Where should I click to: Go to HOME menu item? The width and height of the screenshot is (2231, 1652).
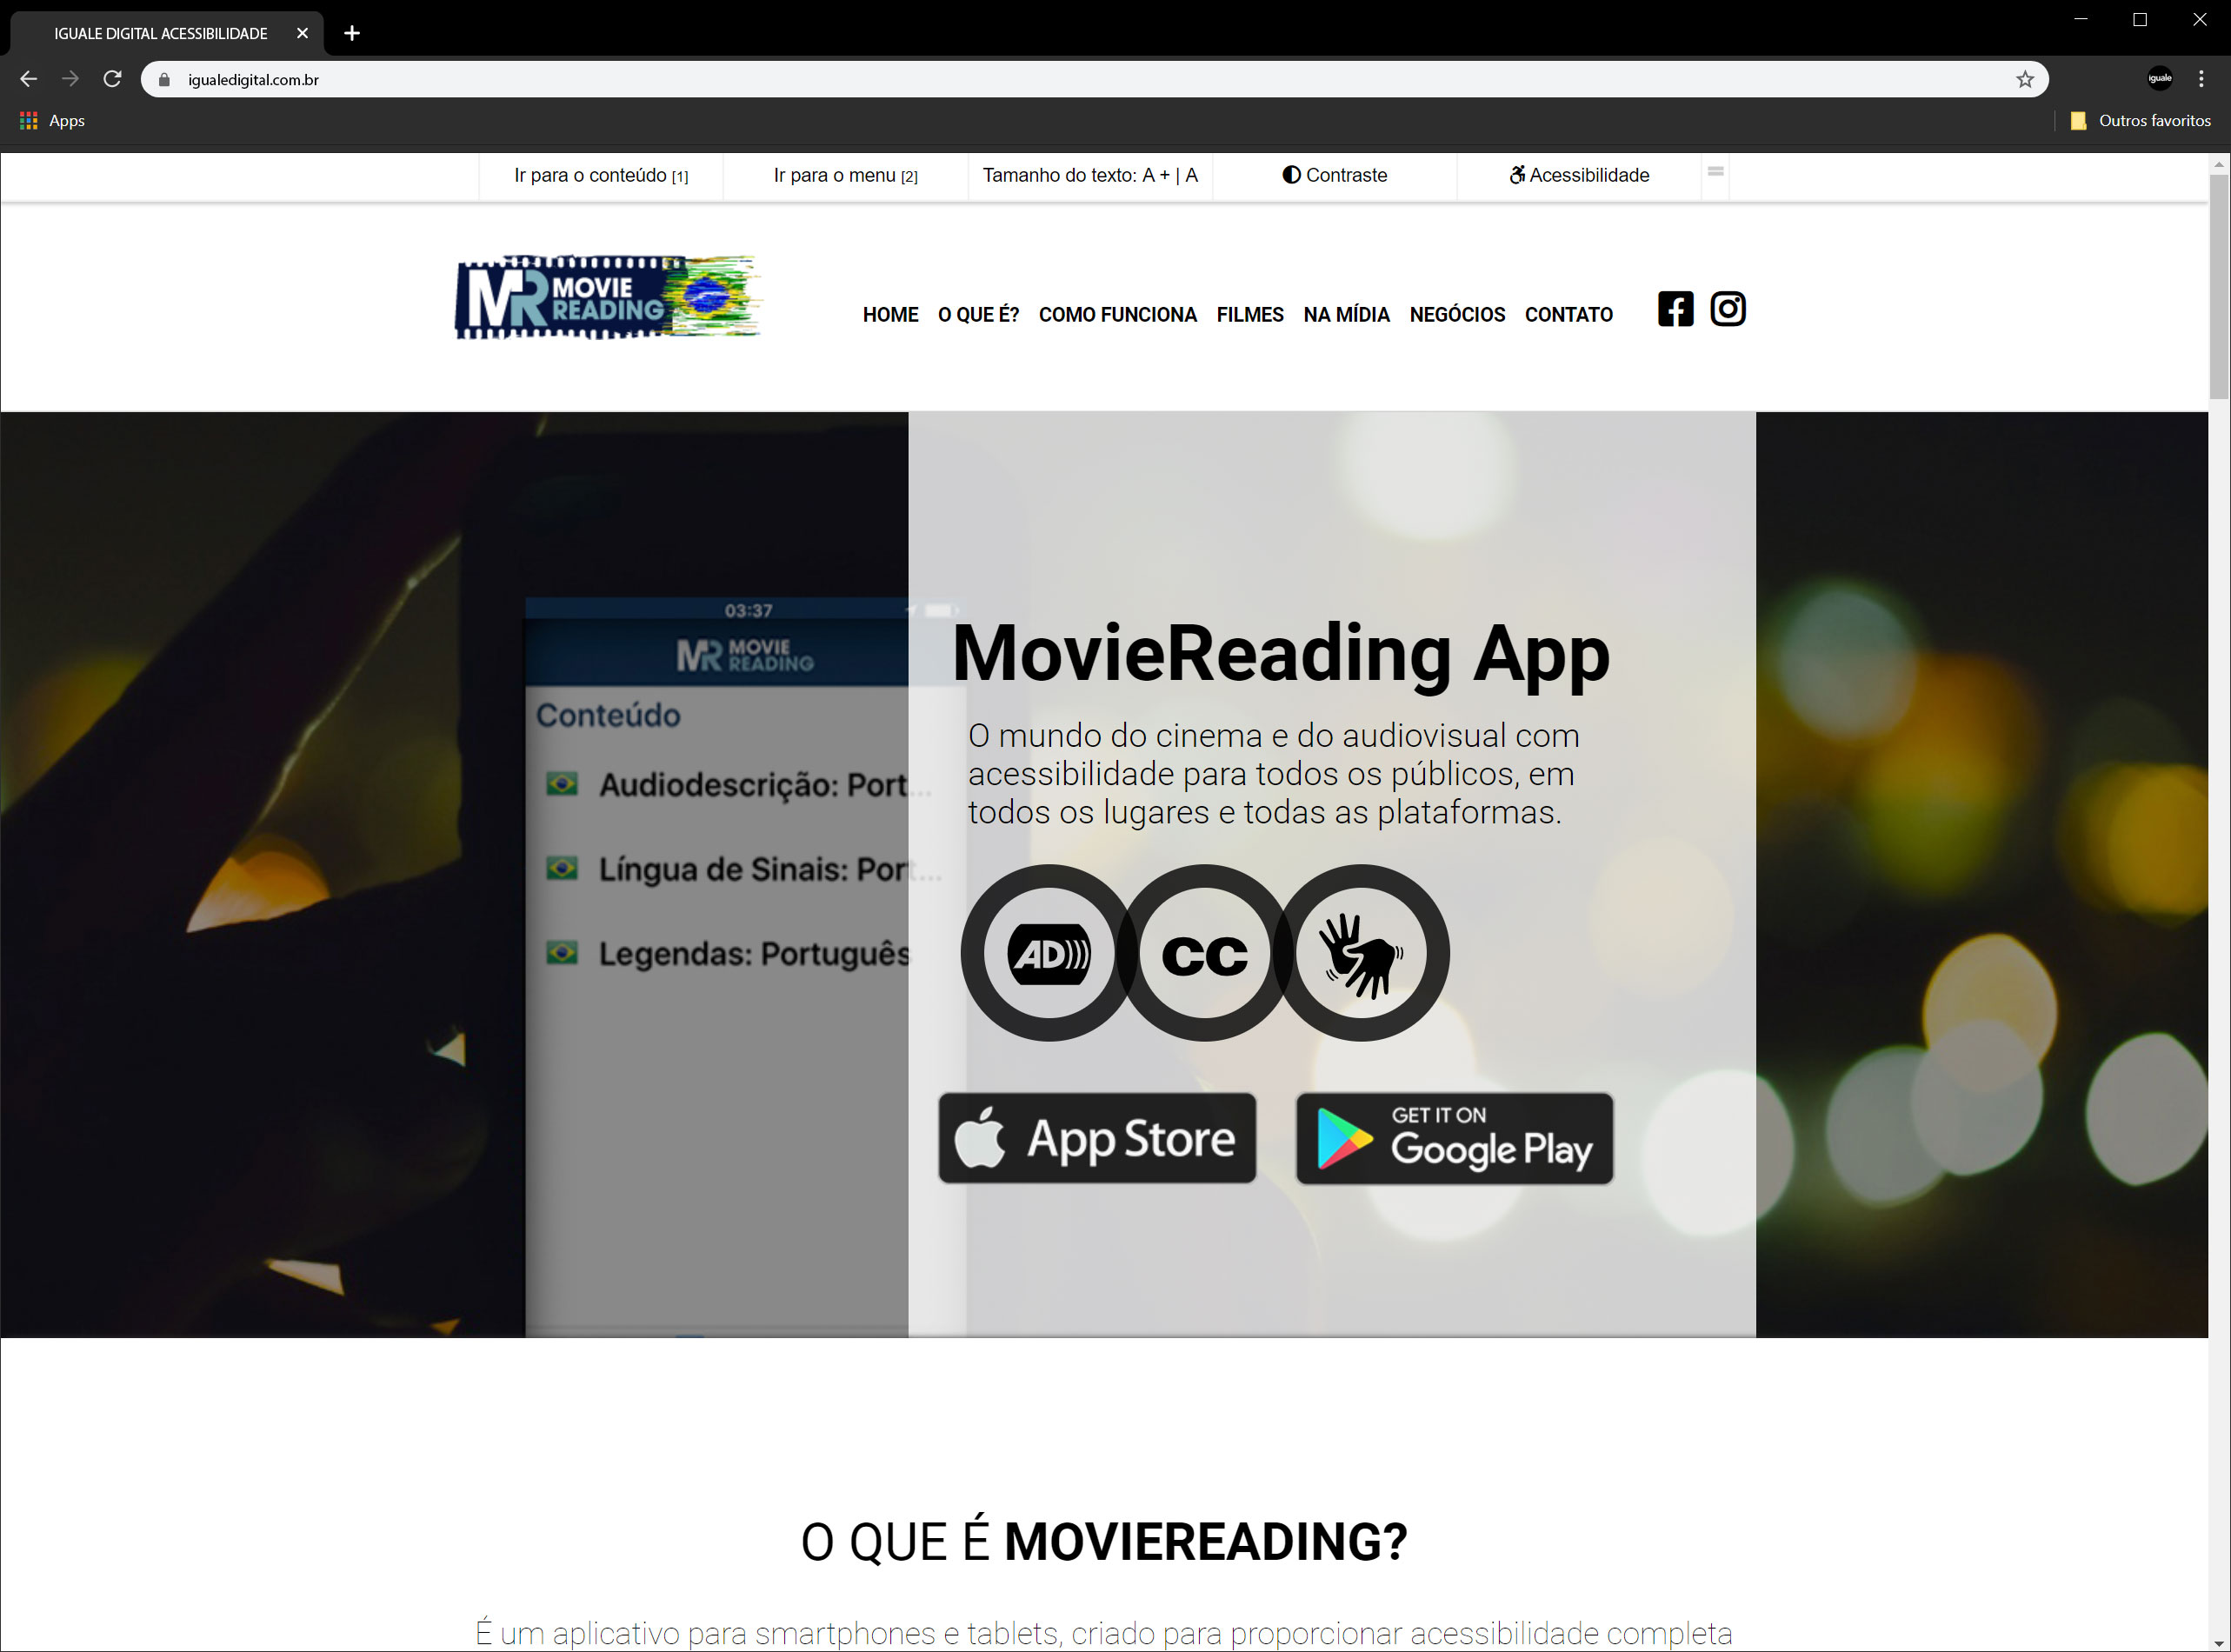point(890,315)
